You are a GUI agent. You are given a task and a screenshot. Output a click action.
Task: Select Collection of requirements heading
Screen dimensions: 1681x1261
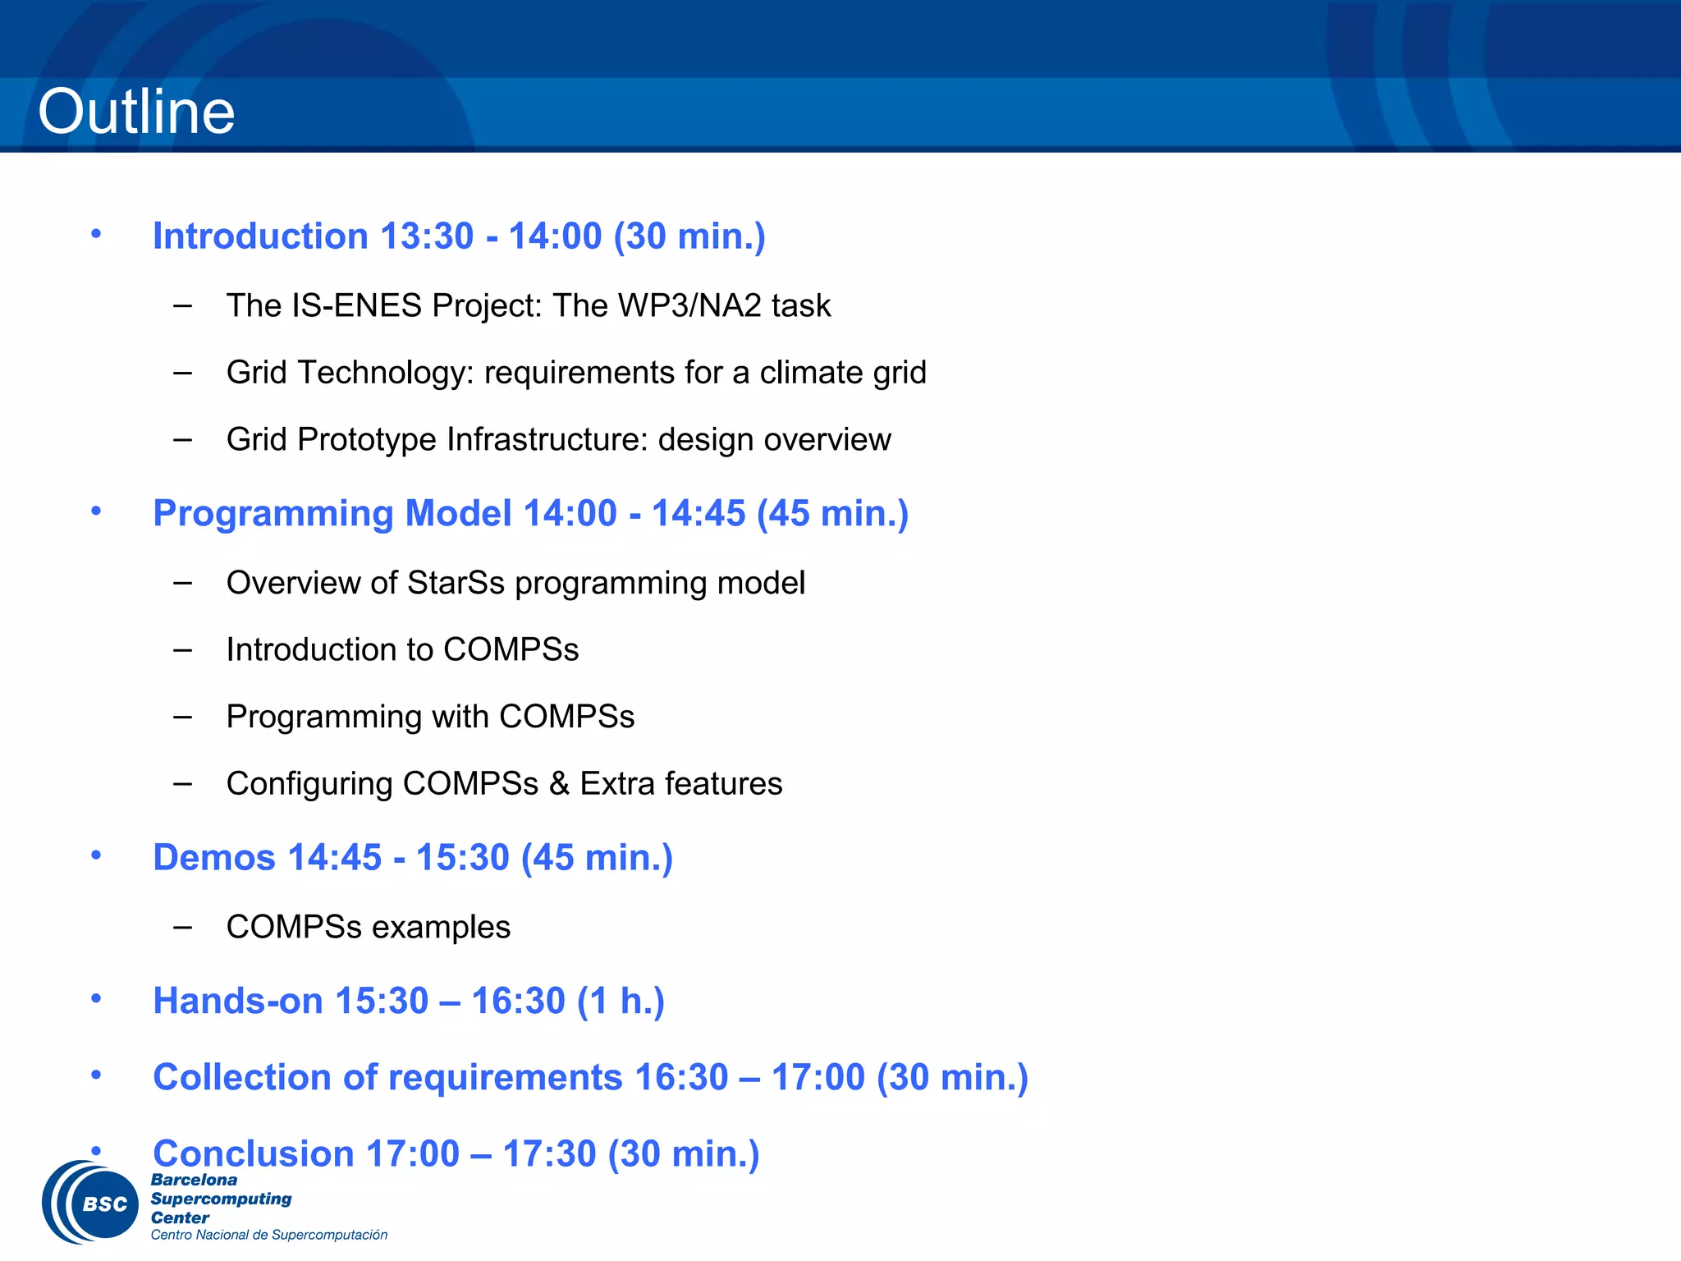590,1077
